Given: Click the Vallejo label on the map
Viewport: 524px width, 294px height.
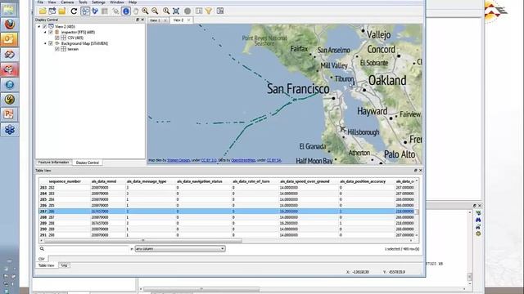Looking at the screenshot, I should [378, 34].
